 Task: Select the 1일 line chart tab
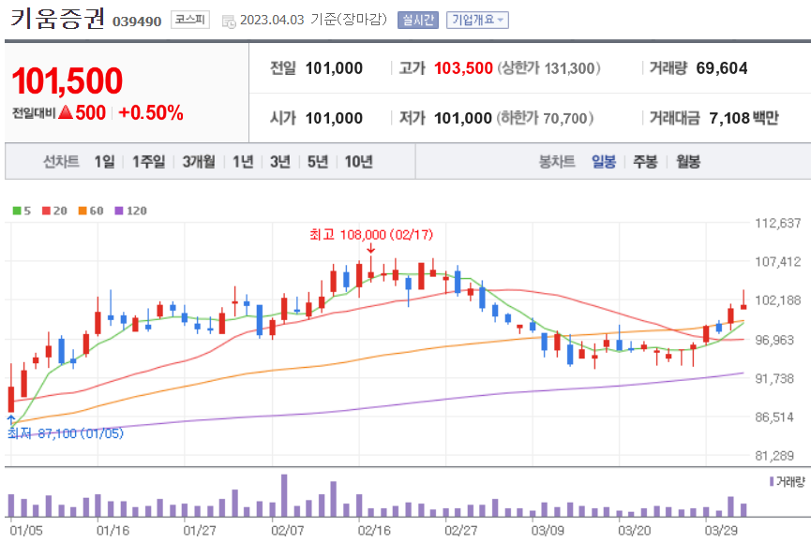pyautogui.click(x=104, y=162)
